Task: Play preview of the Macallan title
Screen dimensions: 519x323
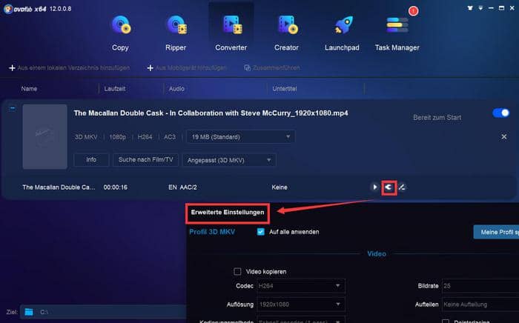Action: click(x=374, y=187)
